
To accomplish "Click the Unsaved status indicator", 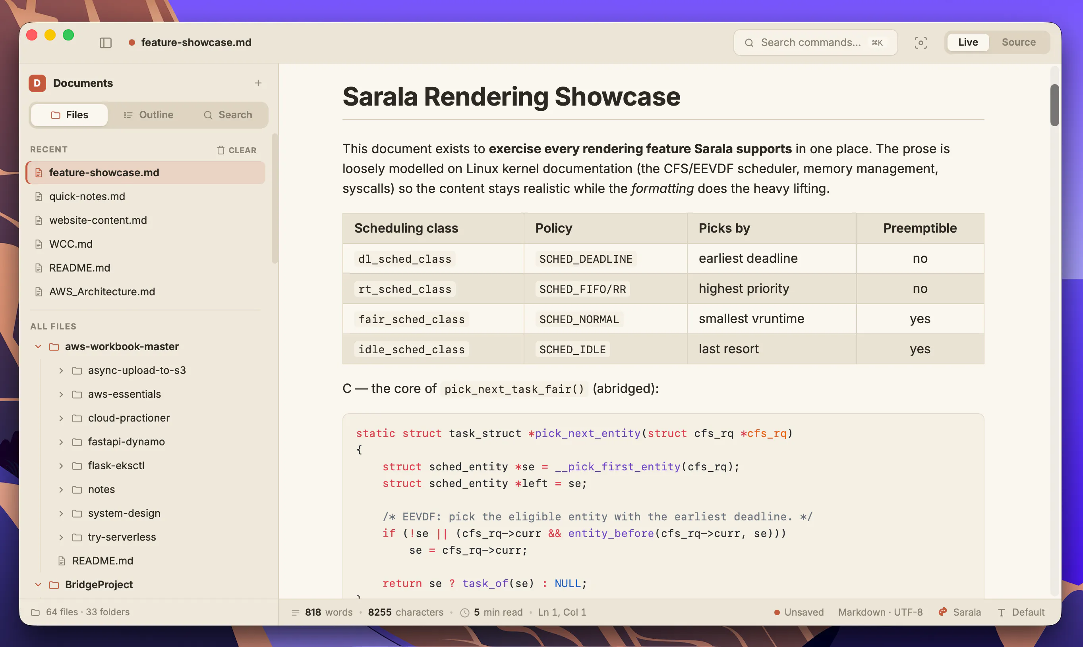I will pyautogui.click(x=799, y=612).
